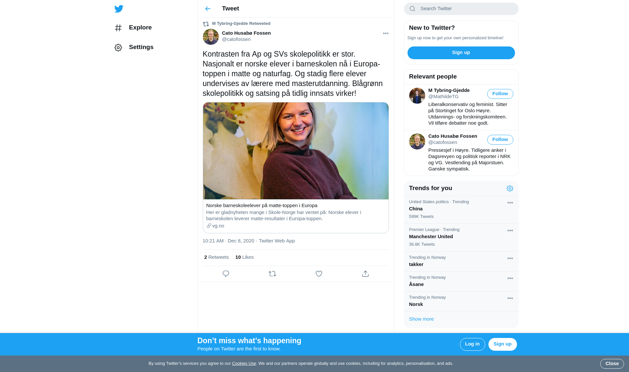Click Sign up on the bottom banner
The height and width of the screenshot is (372, 629).
[502, 344]
